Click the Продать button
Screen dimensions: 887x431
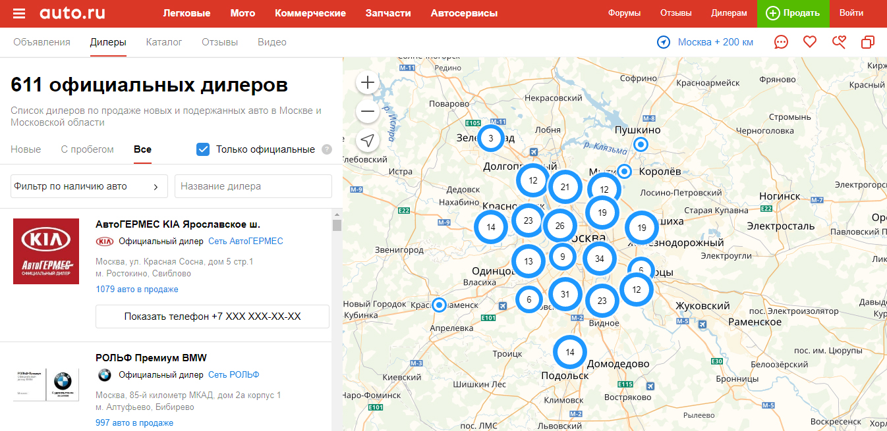click(x=793, y=13)
